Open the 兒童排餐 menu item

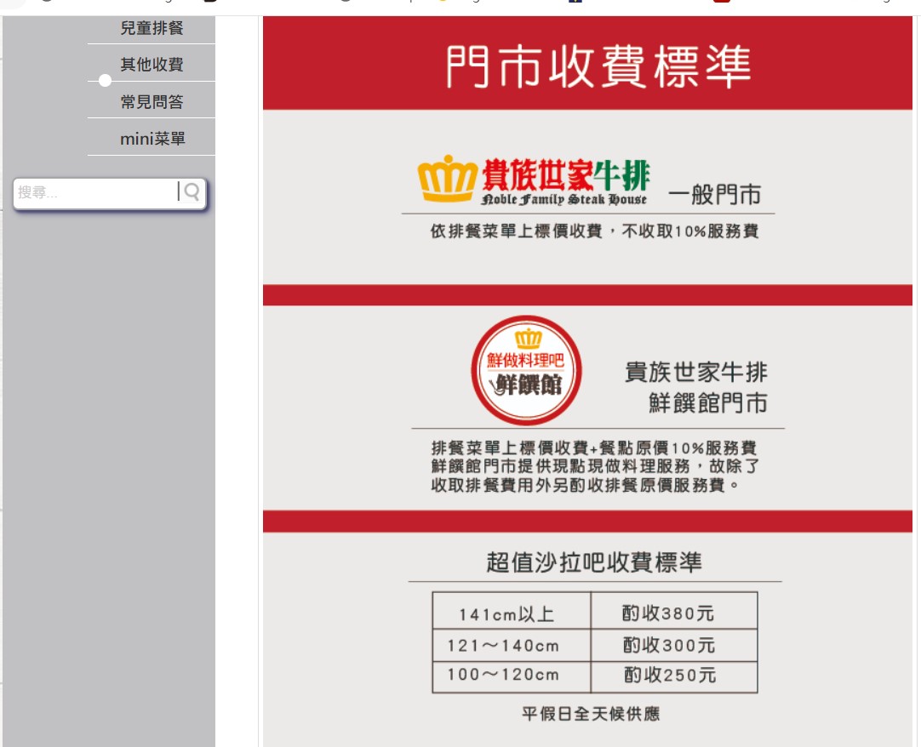coord(152,27)
